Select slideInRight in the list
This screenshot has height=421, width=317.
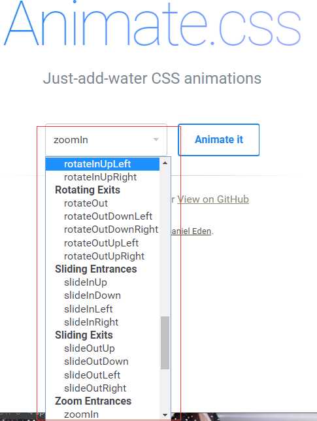tap(103, 322)
